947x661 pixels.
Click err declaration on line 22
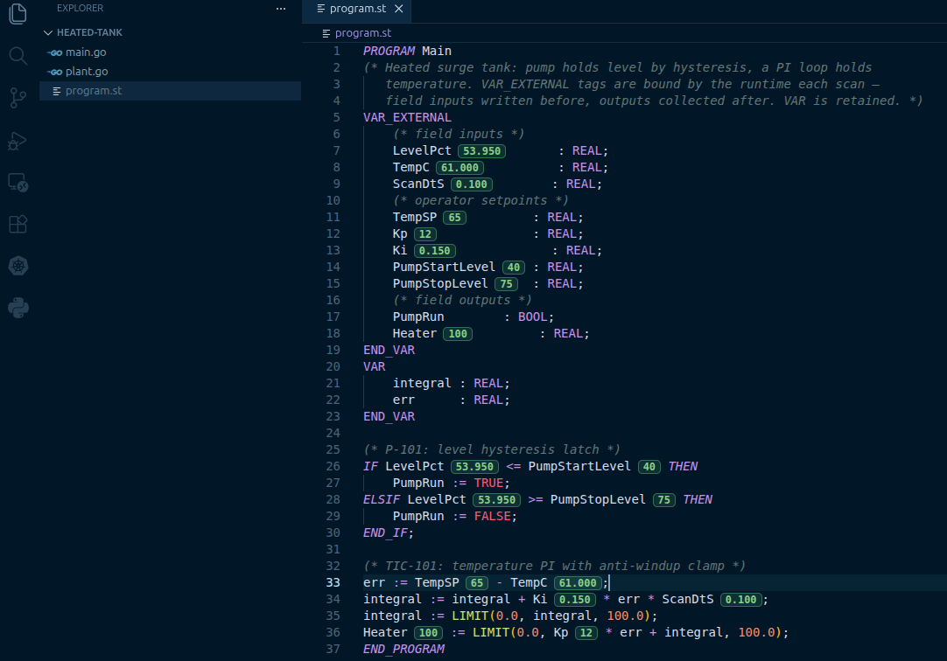[x=403, y=400]
